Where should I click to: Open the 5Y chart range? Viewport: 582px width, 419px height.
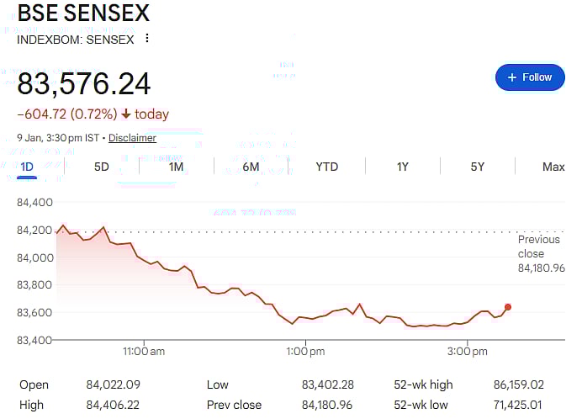click(x=478, y=167)
